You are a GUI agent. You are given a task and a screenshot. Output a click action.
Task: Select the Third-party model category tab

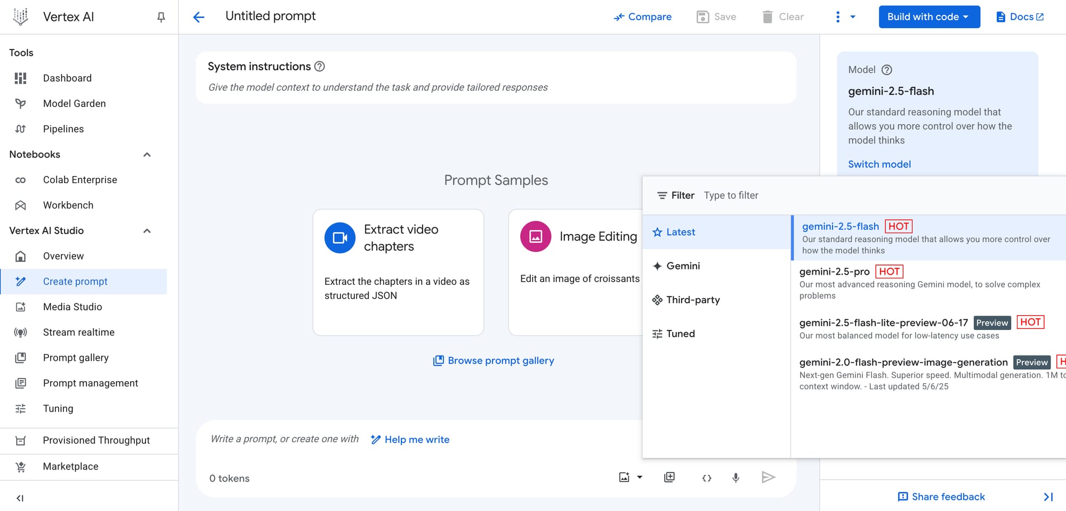[716, 300]
